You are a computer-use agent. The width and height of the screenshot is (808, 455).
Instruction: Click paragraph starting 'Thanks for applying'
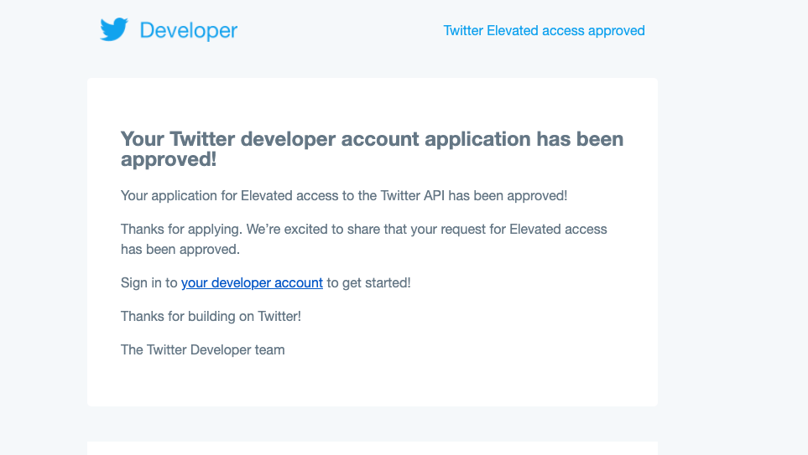click(364, 239)
